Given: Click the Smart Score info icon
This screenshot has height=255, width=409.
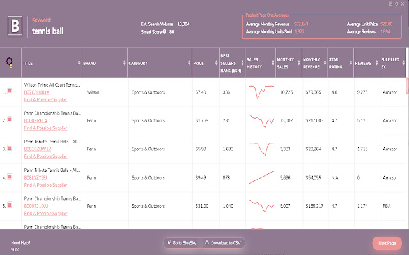Looking at the screenshot, I should click(x=164, y=31).
